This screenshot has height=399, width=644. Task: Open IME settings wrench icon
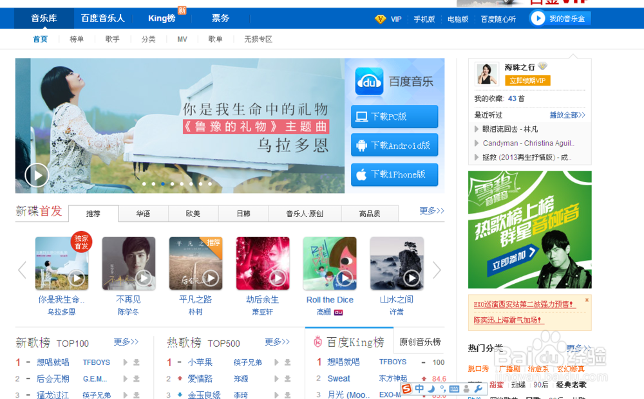(x=478, y=388)
